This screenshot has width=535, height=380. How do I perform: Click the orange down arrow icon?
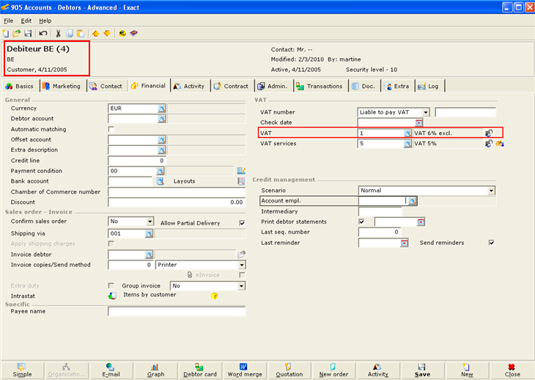point(107,34)
